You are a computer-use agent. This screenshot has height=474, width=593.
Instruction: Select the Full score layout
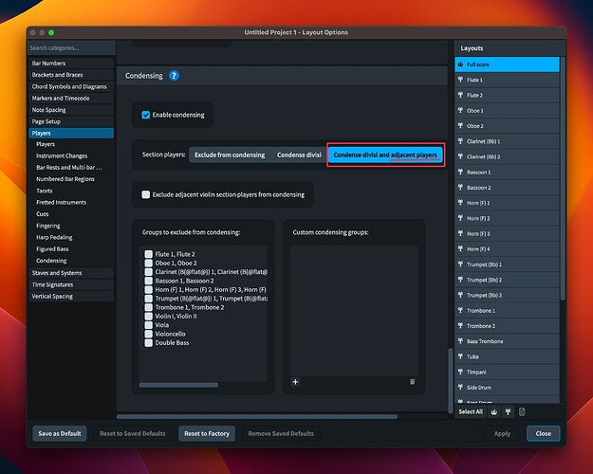pyautogui.click(x=508, y=64)
